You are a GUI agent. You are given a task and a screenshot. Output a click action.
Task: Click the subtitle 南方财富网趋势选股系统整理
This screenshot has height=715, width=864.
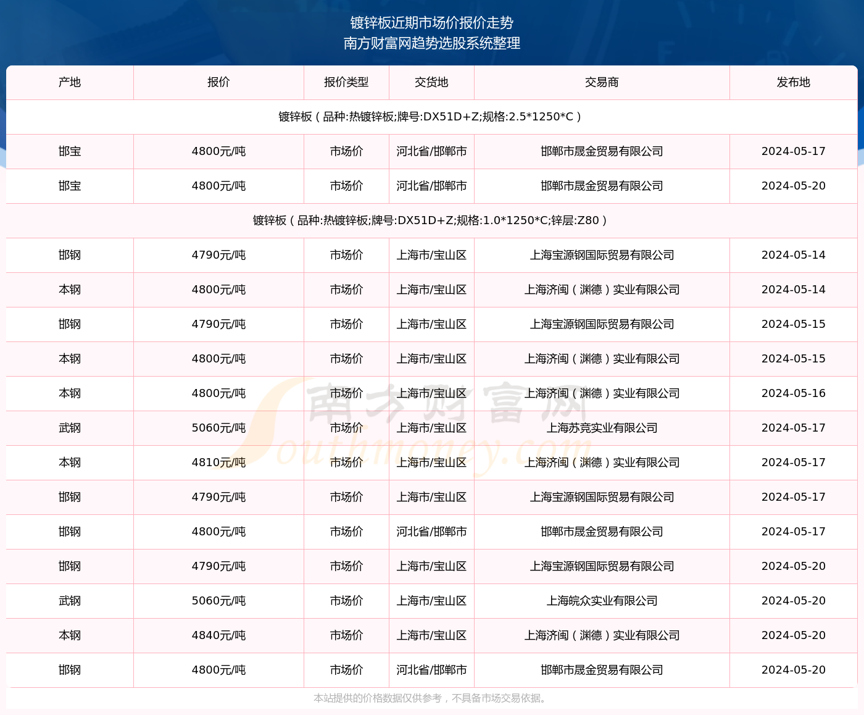point(432,43)
